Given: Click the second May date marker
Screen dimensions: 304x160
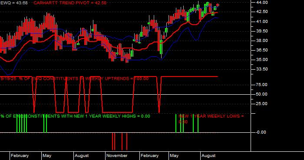Looking at the screenshot, I should click(174, 156).
